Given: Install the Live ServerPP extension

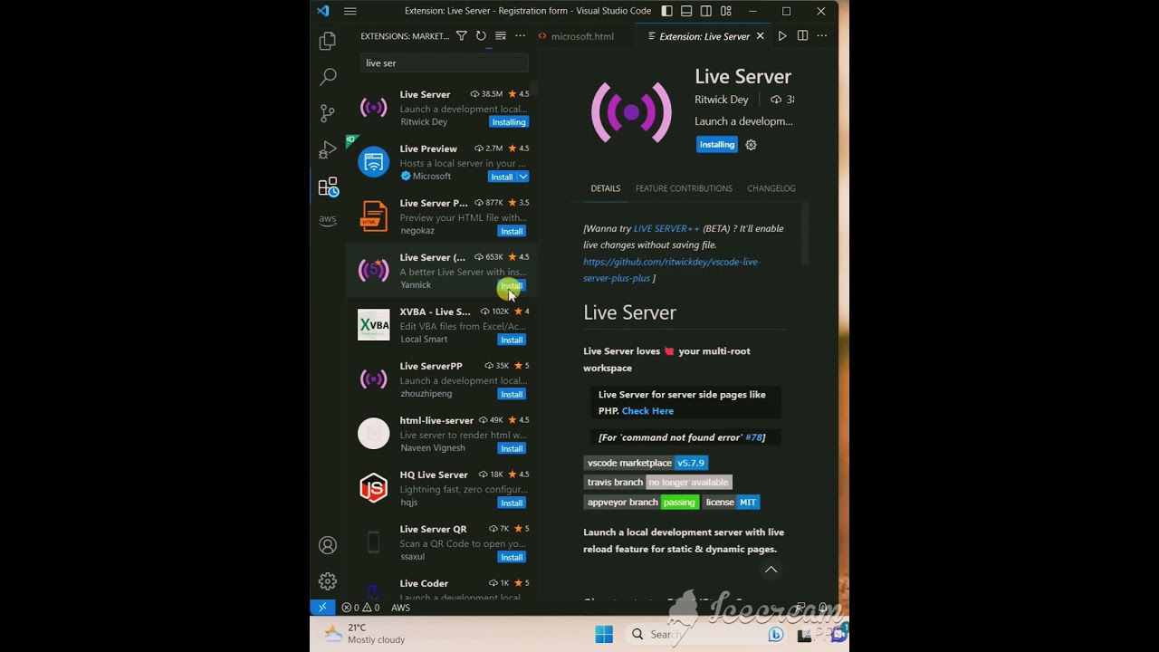Looking at the screenshot, I should coord(512,394).
